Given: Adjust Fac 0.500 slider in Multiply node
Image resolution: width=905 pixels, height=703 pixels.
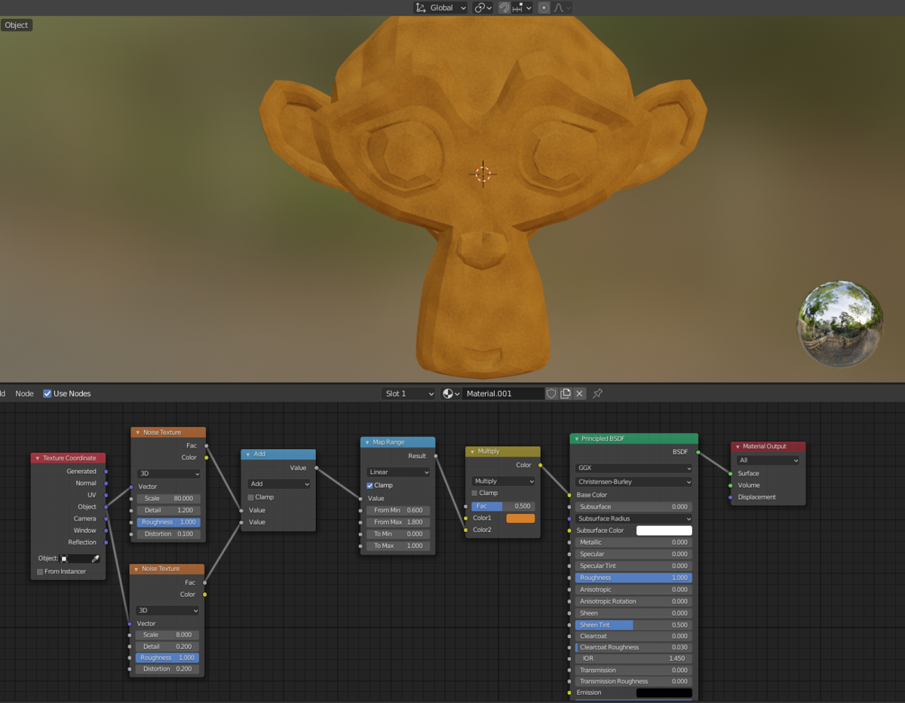Looking at the screenshot, I should point(503,506).
